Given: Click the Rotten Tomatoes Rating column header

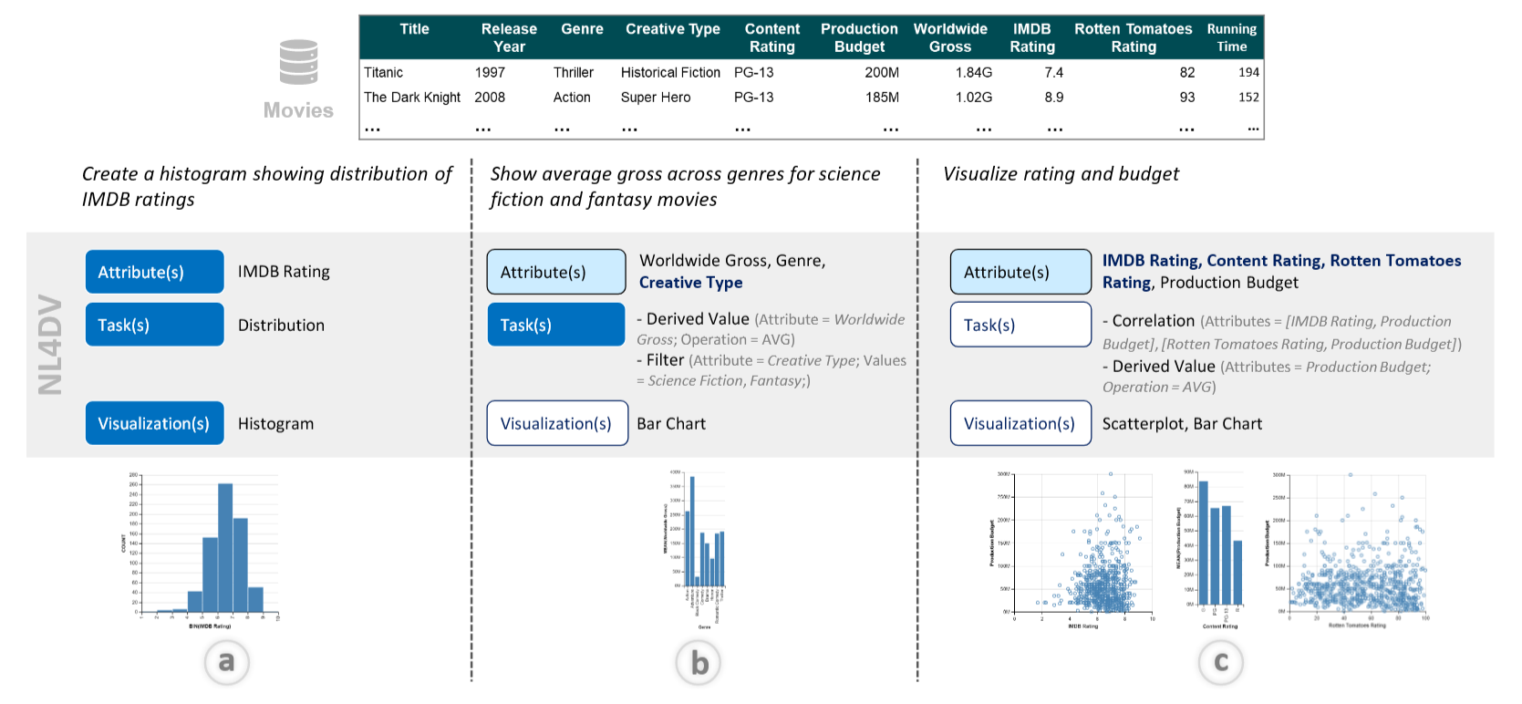Looking at the screenshot, I should [1133, 37].
